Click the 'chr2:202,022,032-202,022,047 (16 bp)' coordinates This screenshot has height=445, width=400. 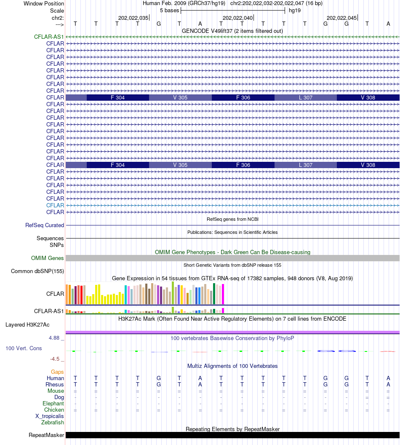tap(276, 3)
